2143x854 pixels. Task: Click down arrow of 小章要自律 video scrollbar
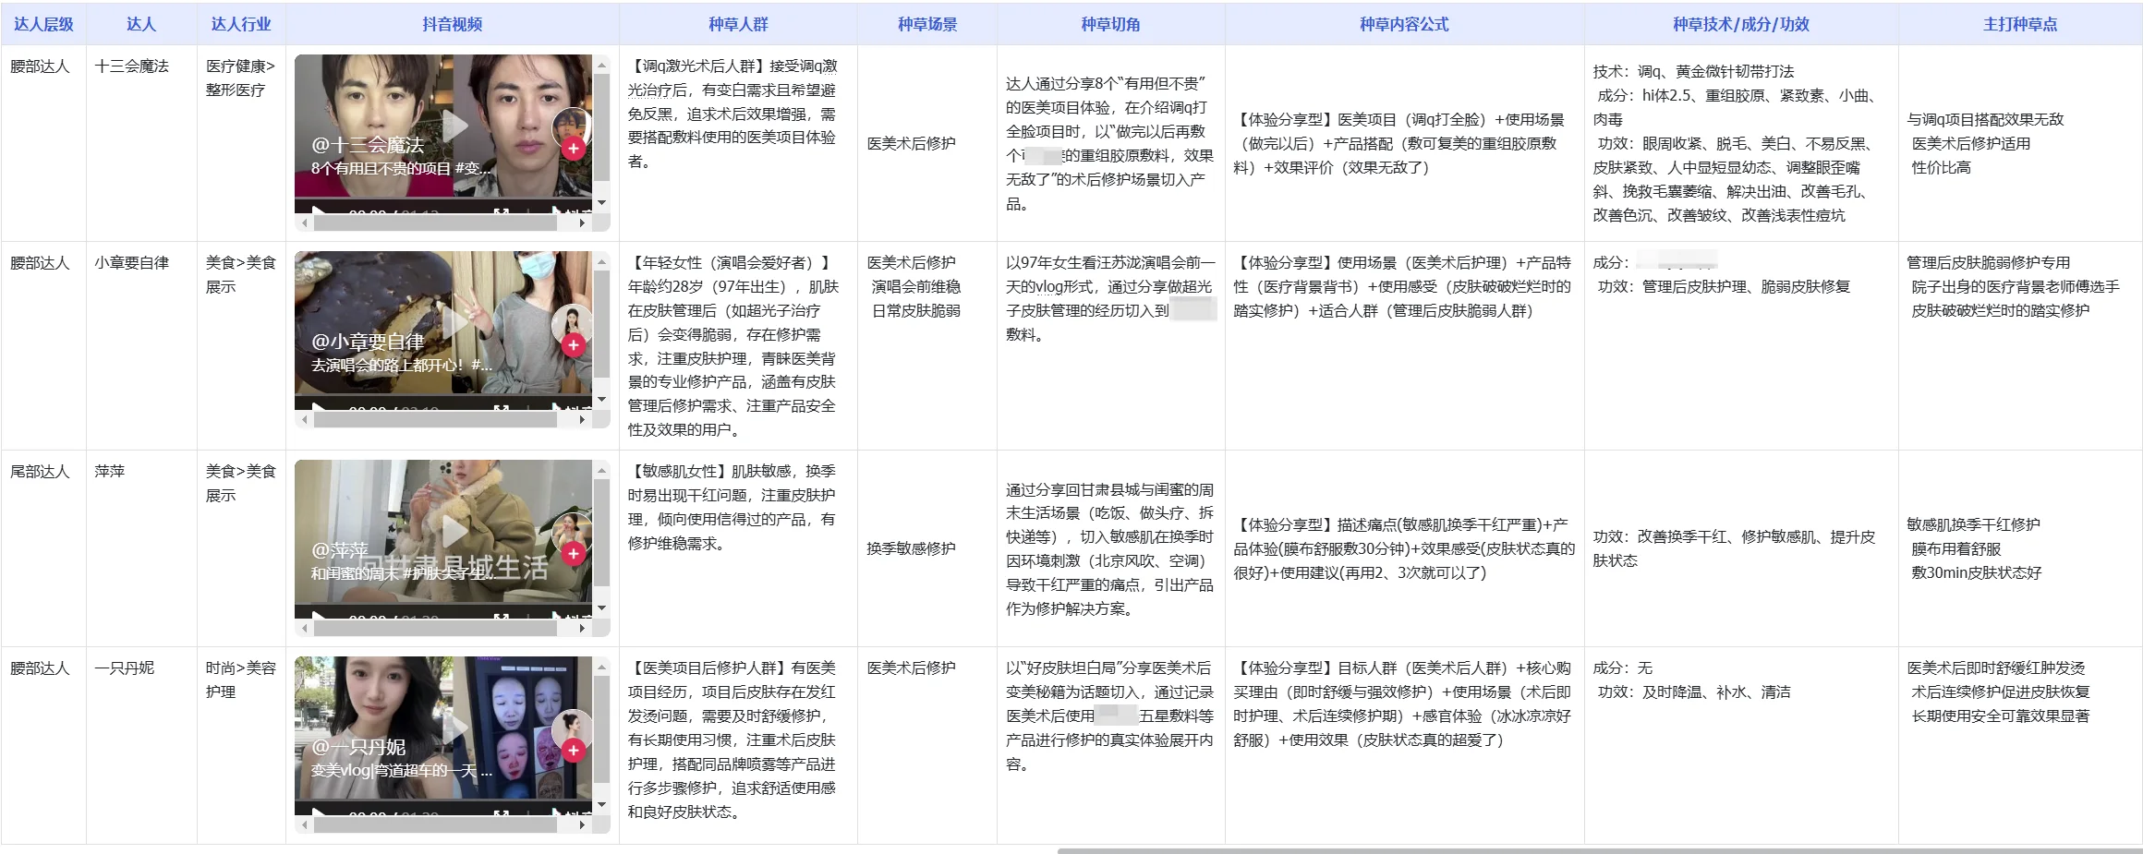click(602, 400)
